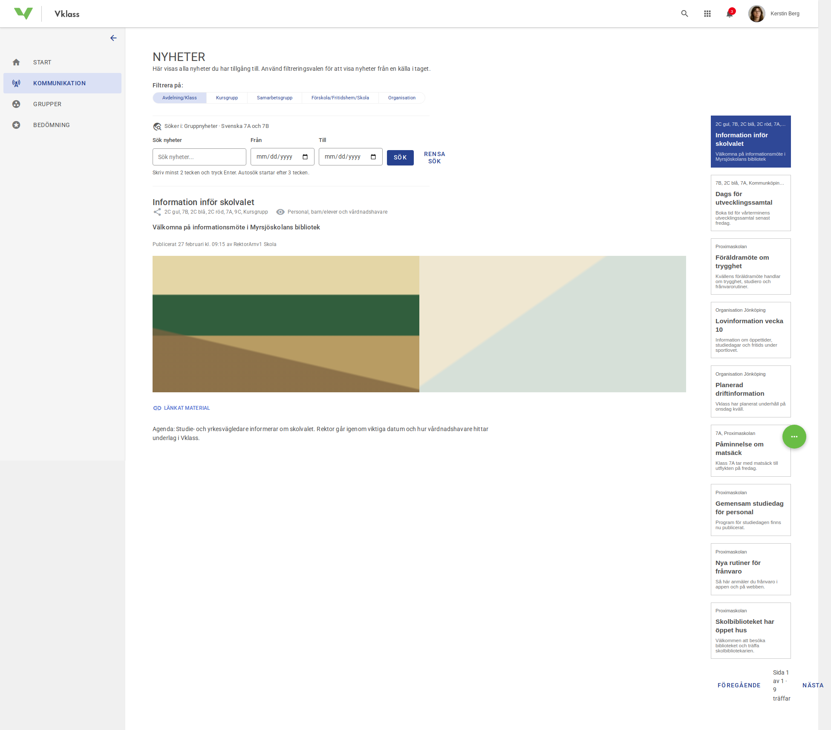Click Kerstin Berg's profile avatar
This screenshot has width=831, height=730.
757,14
